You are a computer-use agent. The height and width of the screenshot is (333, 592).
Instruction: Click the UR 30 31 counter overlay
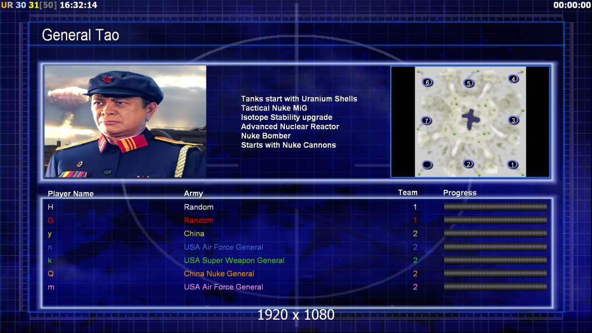coord(29,6)
